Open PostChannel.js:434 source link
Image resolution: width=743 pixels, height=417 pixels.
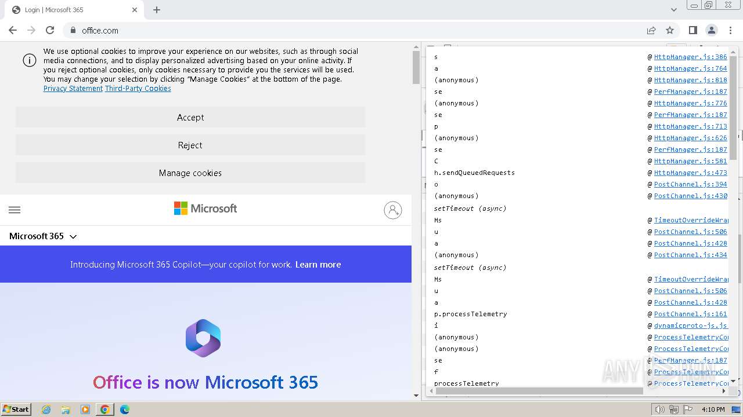click(x=690, y=255)
